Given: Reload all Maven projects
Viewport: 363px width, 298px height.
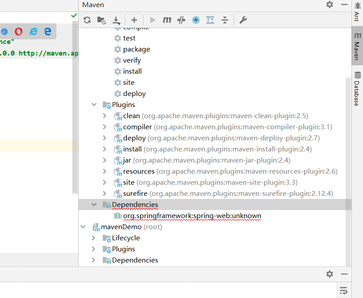Looking at the screenshot, I should (87, 20).
